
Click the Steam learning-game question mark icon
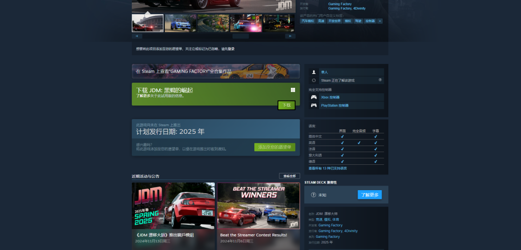pyautogui.click(x=380, y=80)
